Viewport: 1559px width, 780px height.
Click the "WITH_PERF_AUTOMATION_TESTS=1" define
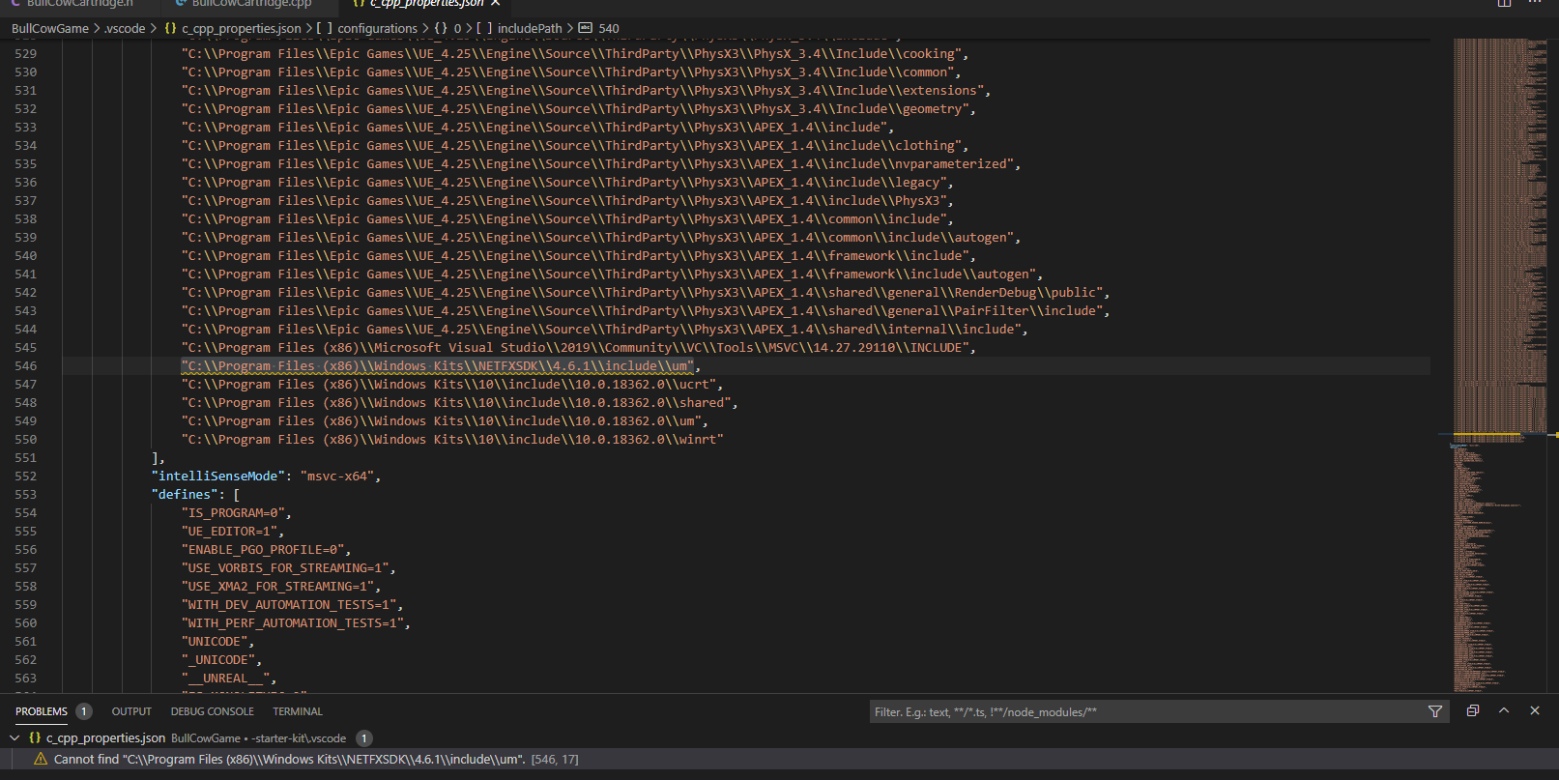coord(293,623)
